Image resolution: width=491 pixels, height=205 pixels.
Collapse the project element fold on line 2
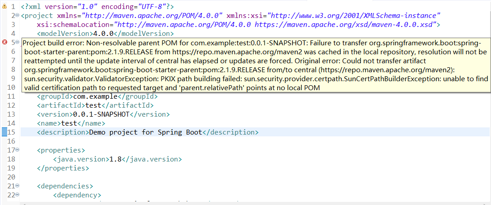[x=17, y=15]
